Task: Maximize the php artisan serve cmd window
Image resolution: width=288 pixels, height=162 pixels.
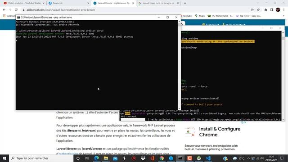Action: coord(167,17)
